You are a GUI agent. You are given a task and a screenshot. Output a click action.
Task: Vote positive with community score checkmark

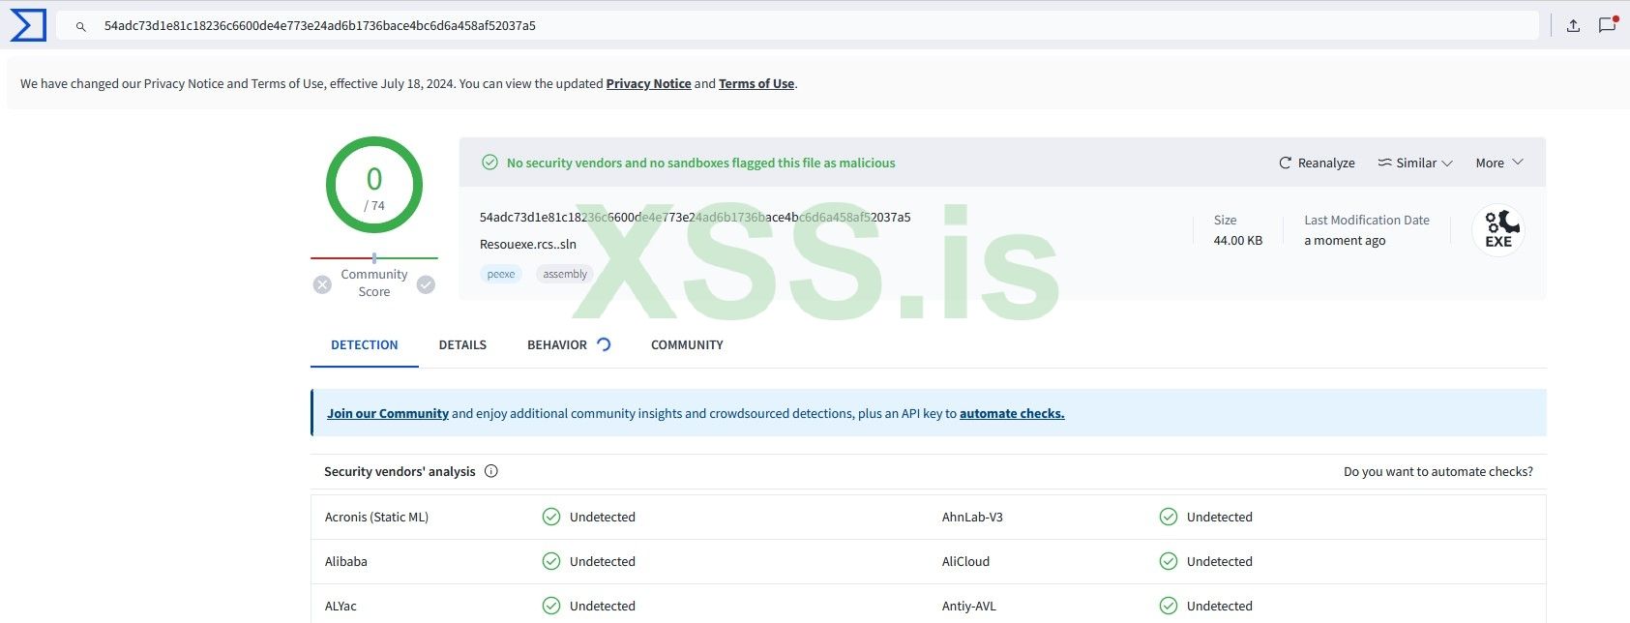[426, 284]
